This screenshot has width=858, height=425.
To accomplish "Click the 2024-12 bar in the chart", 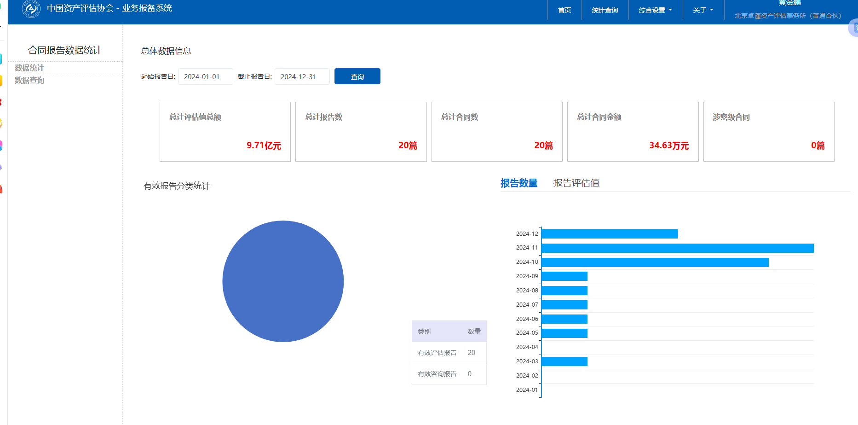I will (610, 234).
